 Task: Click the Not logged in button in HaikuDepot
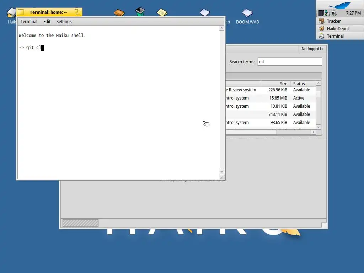312,49
